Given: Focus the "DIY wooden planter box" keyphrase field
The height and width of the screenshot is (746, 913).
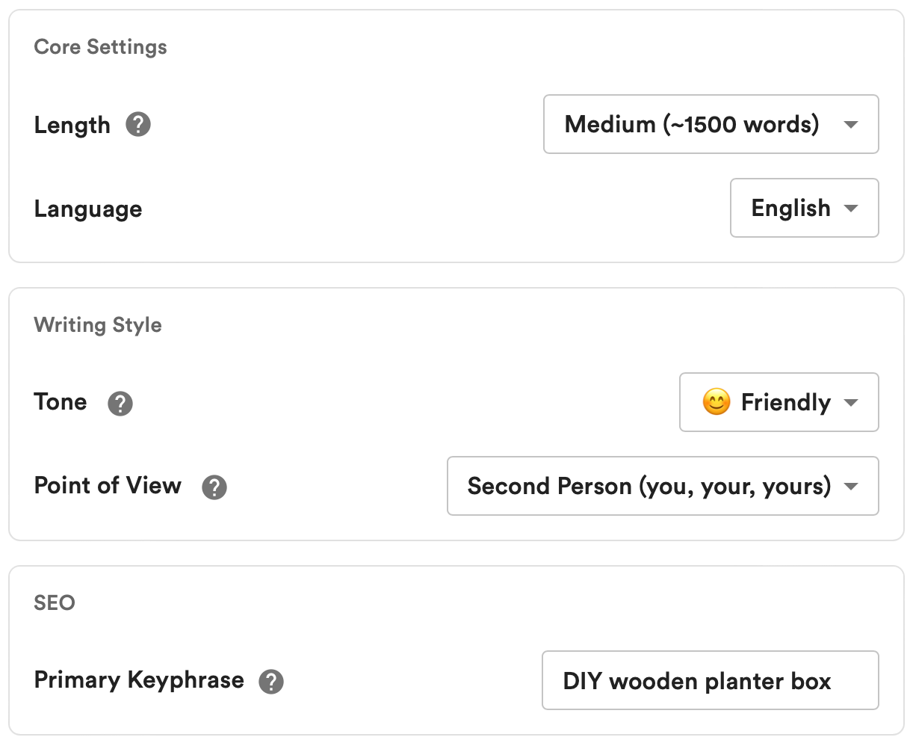Looking at the screenshot, I should click(709, 680).
